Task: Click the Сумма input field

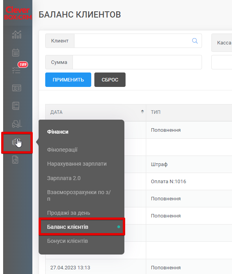Action: point(137,62)
